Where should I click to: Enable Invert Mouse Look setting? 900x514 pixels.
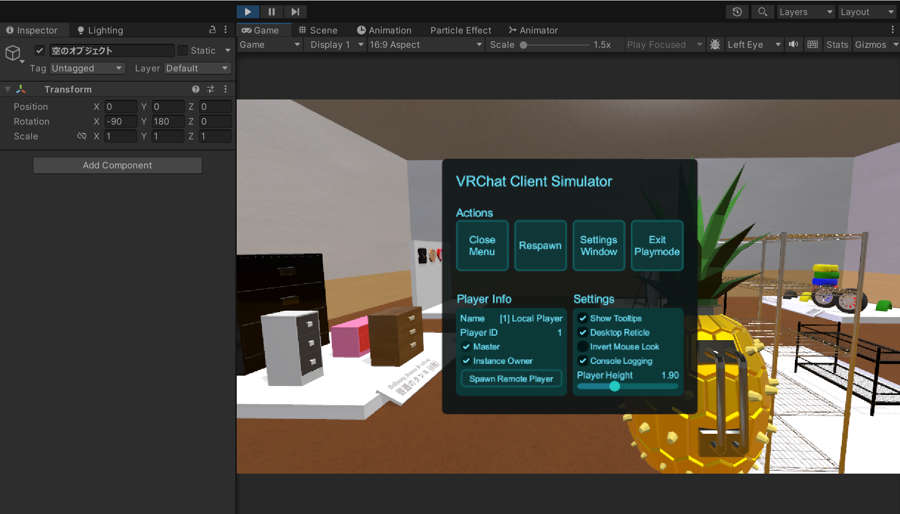[x=583, y=347]
